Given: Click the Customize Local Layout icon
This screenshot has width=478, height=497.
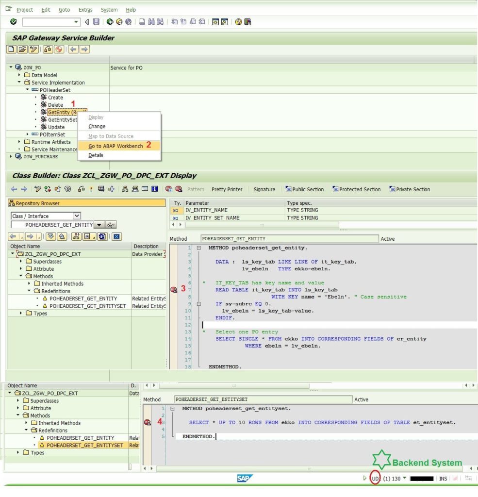Looking at the screenshot, I should click(x=247, y=21).
